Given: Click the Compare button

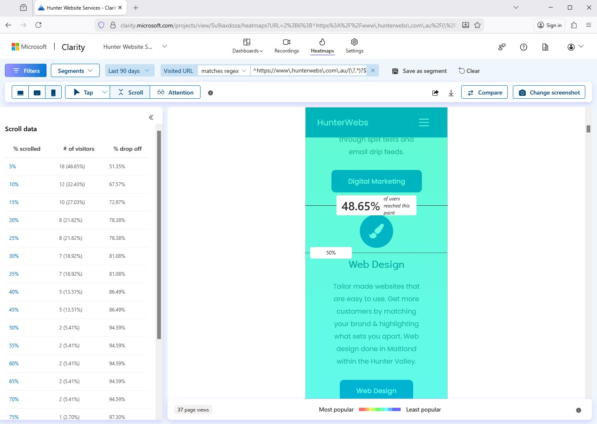Looking at the screenshot, I should [484, 92].
